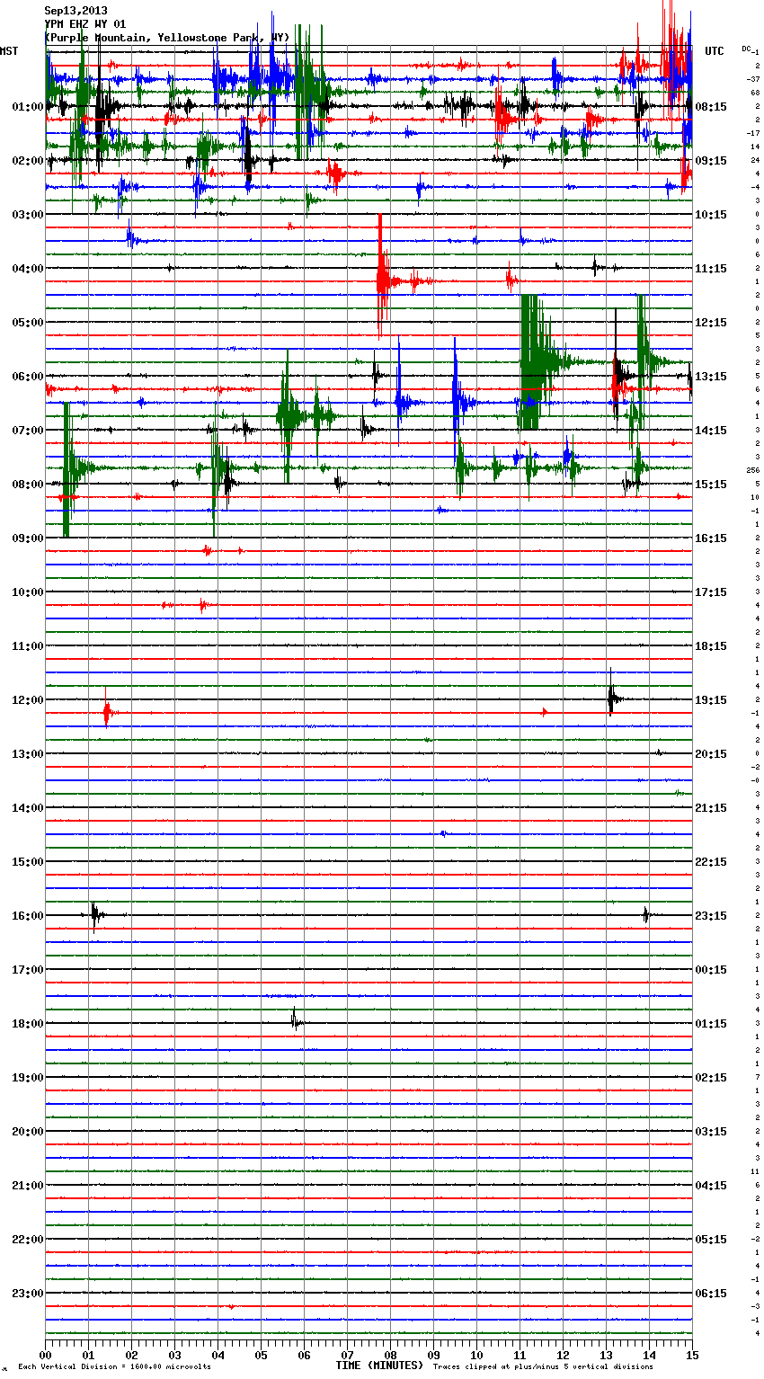Click minute tick label 00 on bottom axis
Viewport: 764px width, 1379px height.
45,1355
